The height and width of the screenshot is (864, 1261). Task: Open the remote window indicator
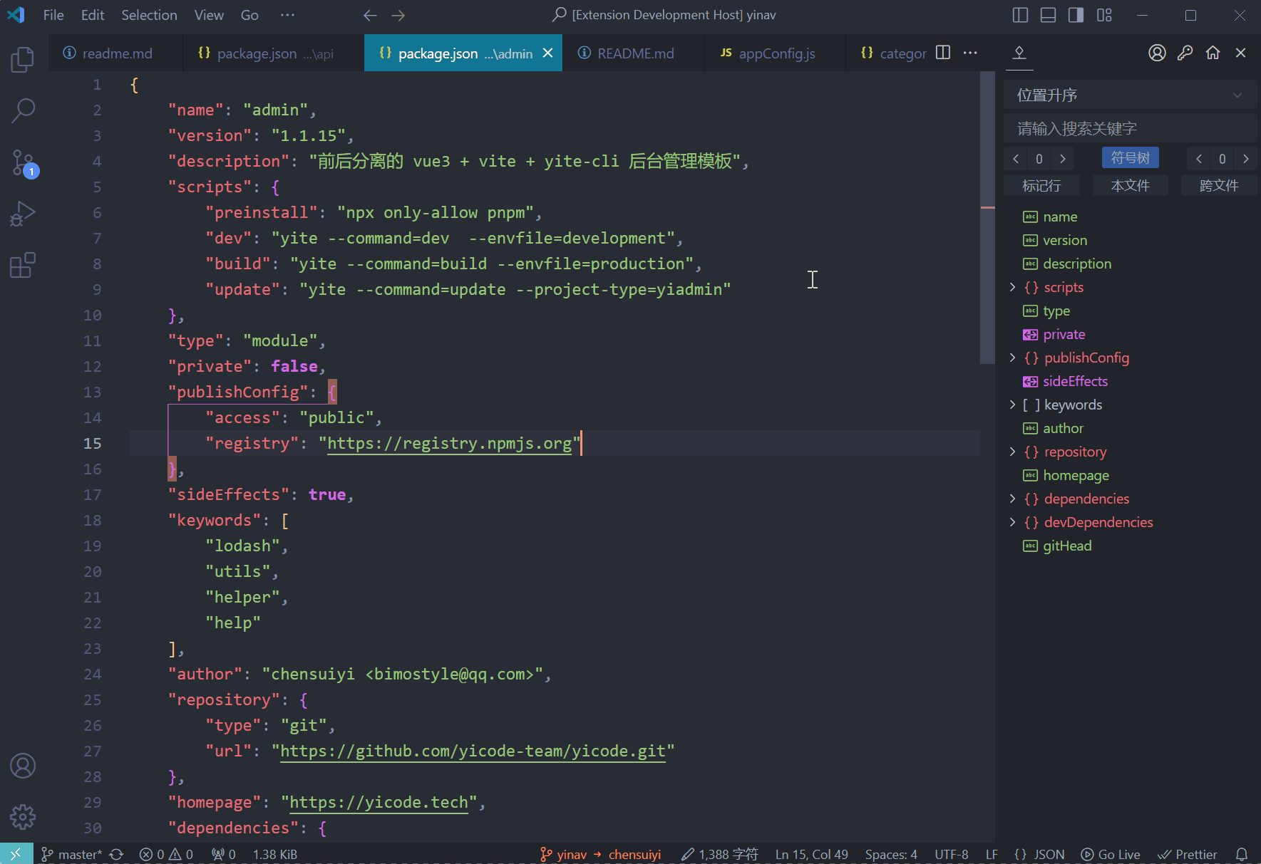[x=16, y=853]
